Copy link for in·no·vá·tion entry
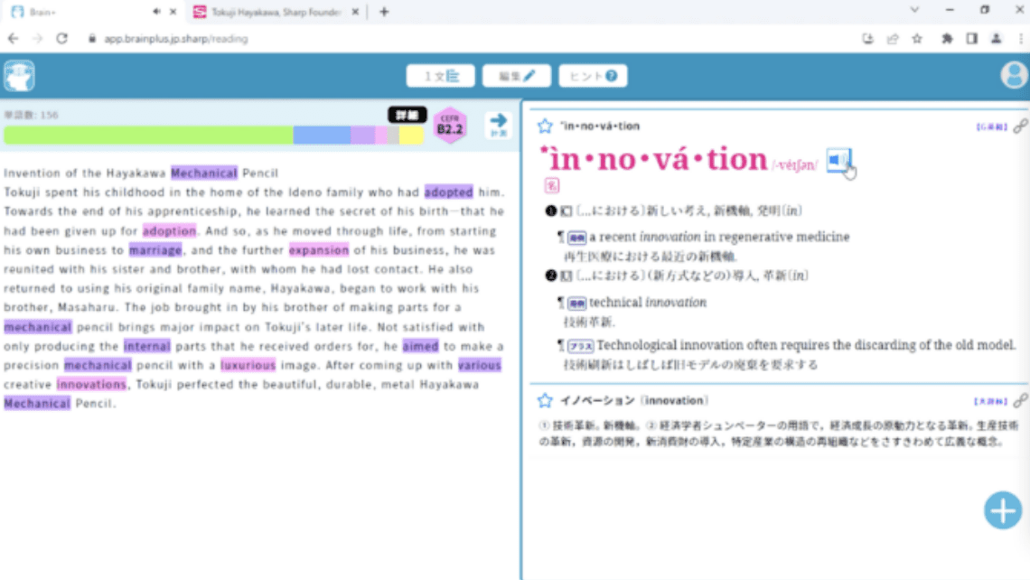 tap(1020, 126)
